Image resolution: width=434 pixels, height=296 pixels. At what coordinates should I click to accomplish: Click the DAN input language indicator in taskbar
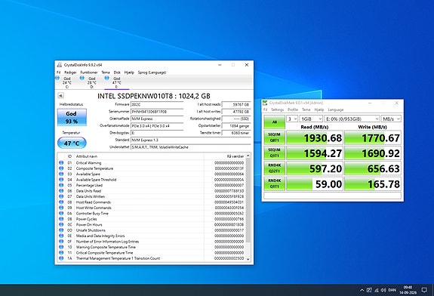(392, 290)
